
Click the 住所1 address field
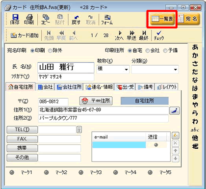(103, 110)
